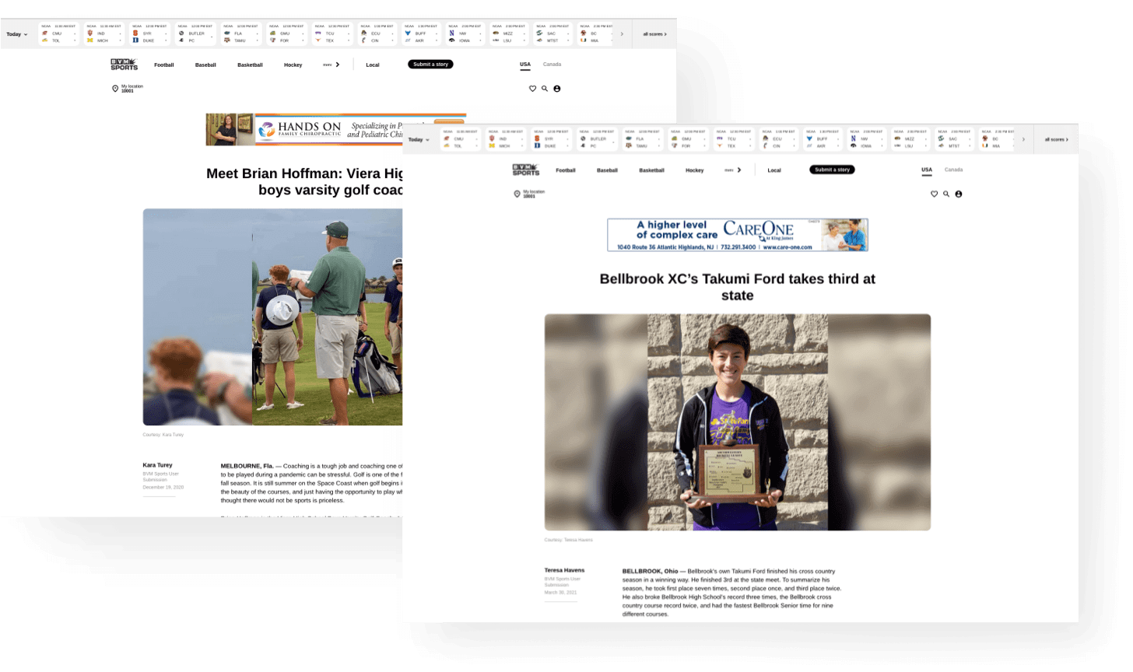Open the CMU vs TOL score card in the Takumi Ford window
Viewport: 1133px width, 672px height.
(461, 139)
